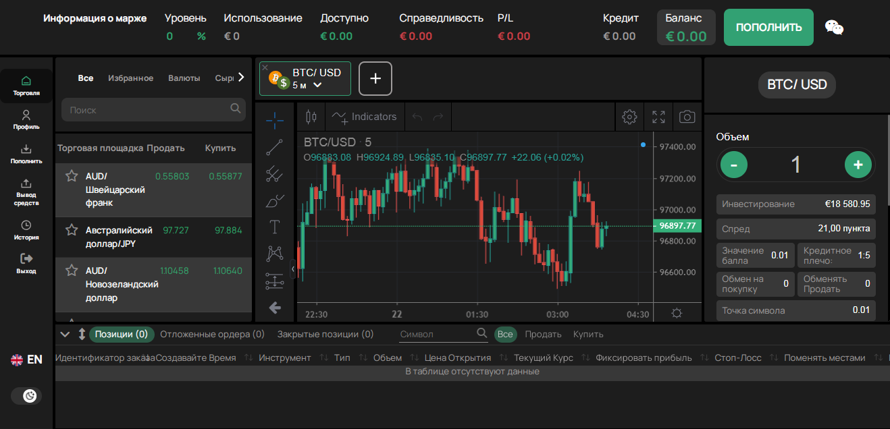This screenshot has width=890, height=429.
Task: Open the История sidebar section
Action: 26,230
